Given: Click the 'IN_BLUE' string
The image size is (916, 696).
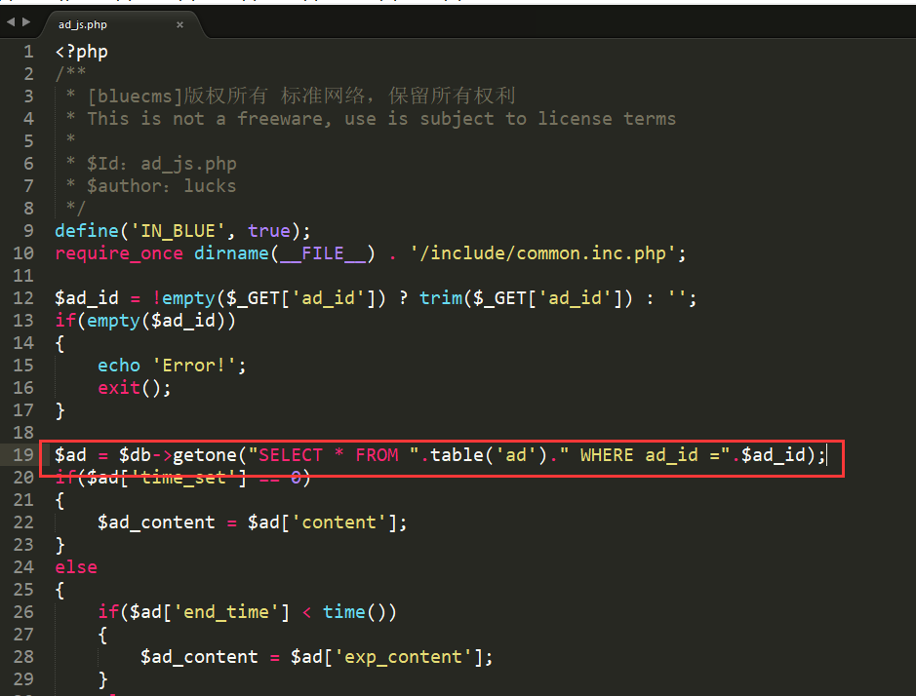Looking at the screenshot, I should (178, 231).
